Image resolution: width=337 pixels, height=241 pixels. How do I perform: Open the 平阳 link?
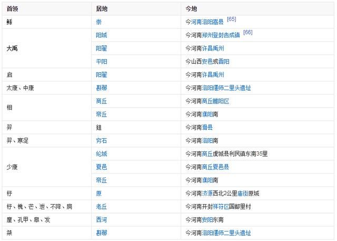(x=102, y=62)
